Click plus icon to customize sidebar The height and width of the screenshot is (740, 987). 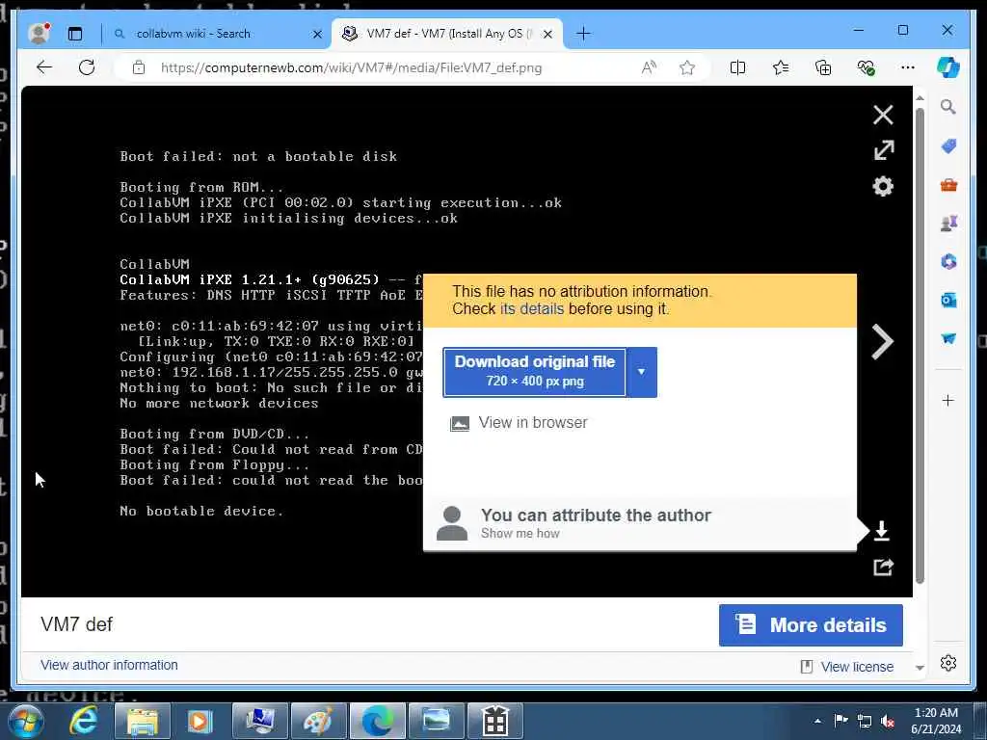pyautogui.click(x=948, y=400)
